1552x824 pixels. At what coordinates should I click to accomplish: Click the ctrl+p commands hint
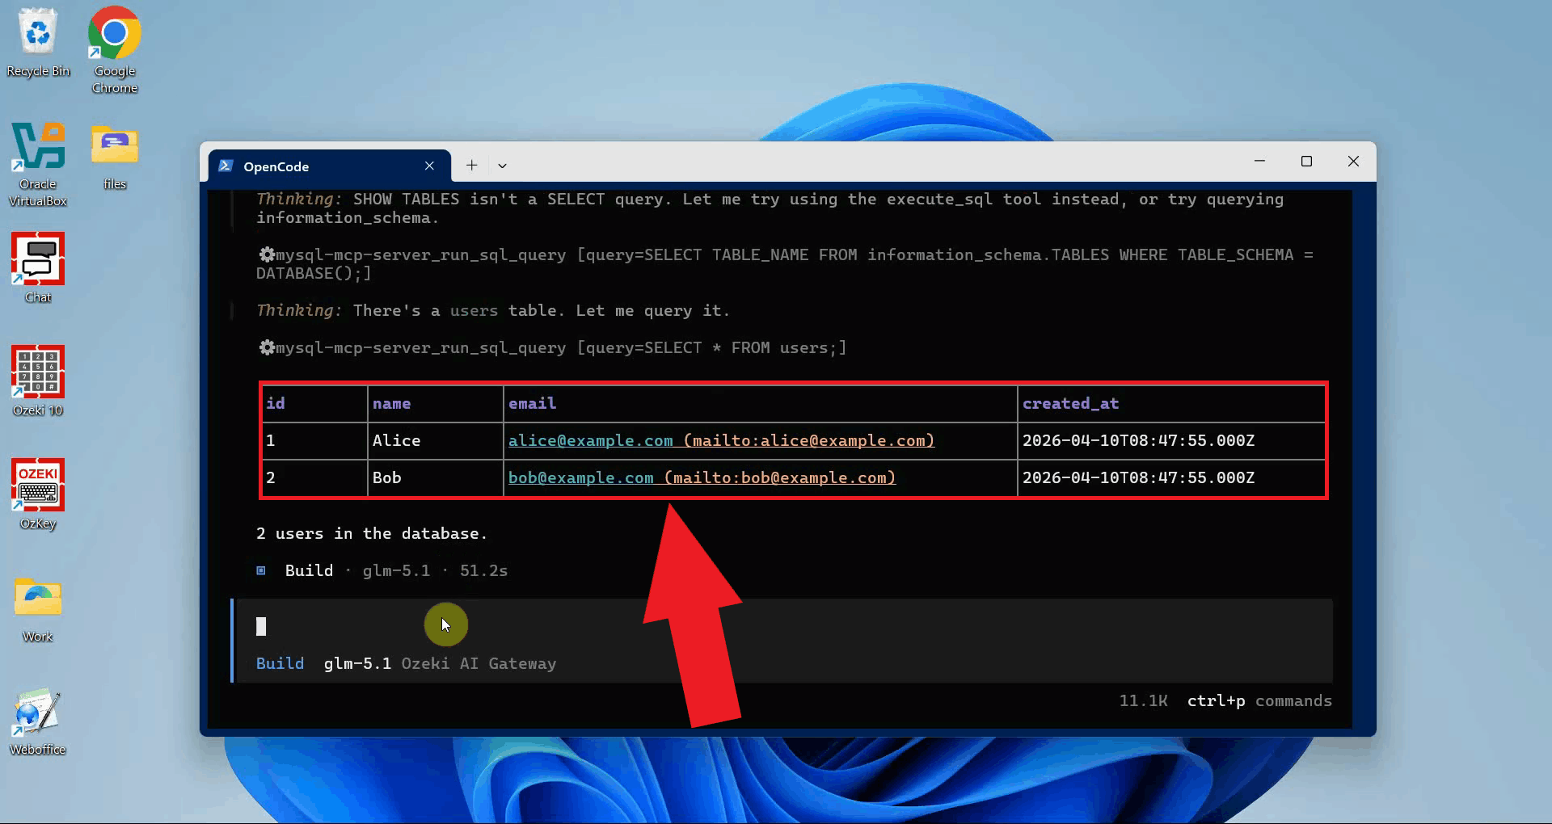pos(1259,700)
